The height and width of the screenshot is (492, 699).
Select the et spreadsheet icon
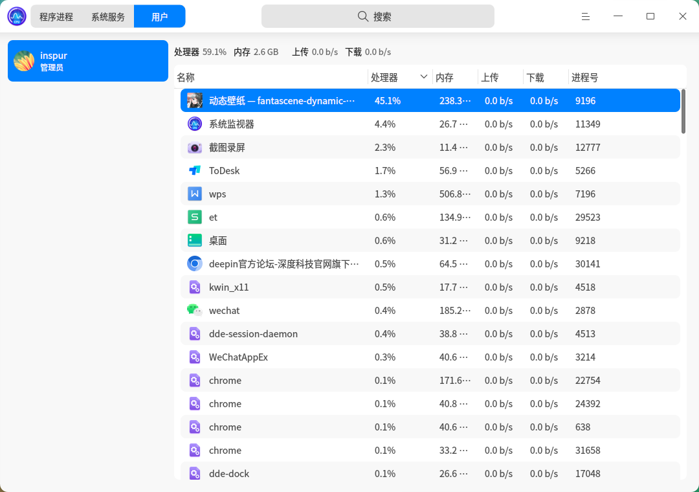(x=195, y=217)
